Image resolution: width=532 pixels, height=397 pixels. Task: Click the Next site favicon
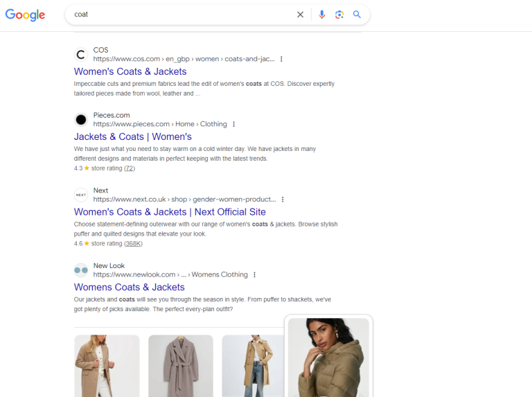pyautogui.click(x=81, y=195)
